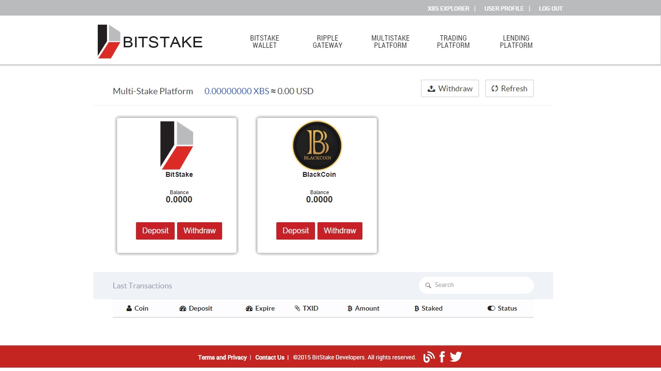This screenshot has height=371, width=661.
Task: Go to Ripple Gateway
Action: (328, 42)
